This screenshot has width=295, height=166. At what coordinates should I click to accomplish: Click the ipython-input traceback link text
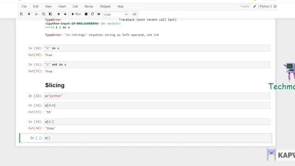coord(72,24)
